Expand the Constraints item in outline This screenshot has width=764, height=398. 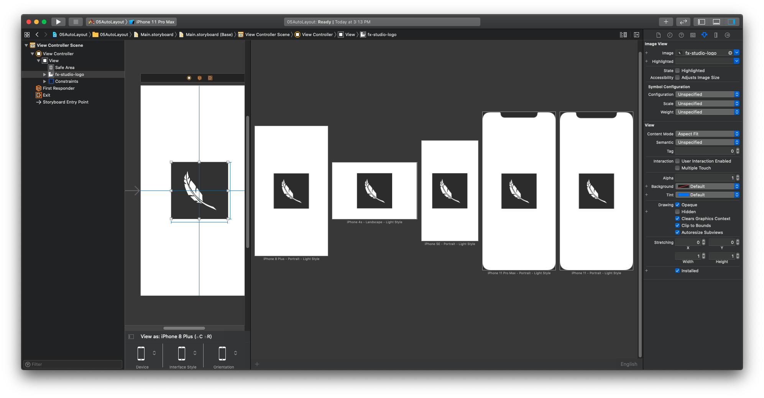[x=44, y=81]
